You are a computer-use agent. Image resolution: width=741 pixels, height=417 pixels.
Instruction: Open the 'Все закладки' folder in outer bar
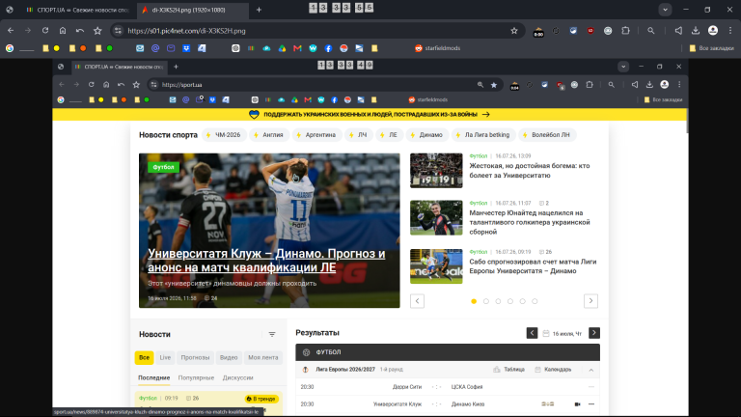(712, 48)
